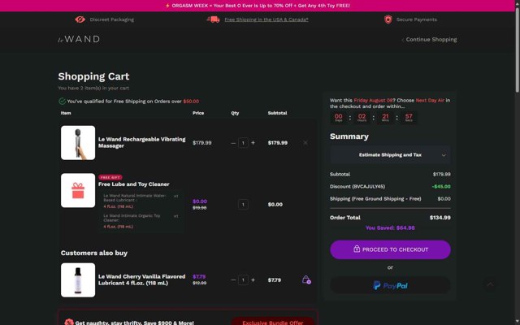520x325 pixels.
Task: Click the free shipping truck icon
Action: [x=213, y=19]
